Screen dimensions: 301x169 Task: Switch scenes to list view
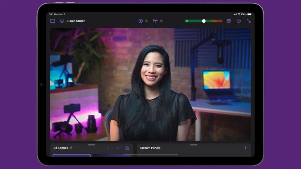pos(118,148)
